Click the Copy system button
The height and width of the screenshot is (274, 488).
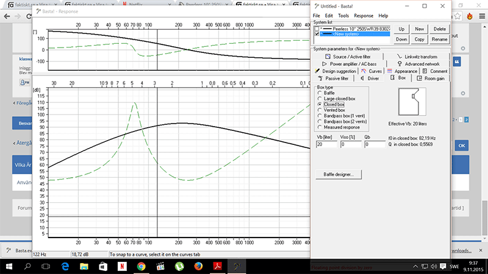[419, 39]
